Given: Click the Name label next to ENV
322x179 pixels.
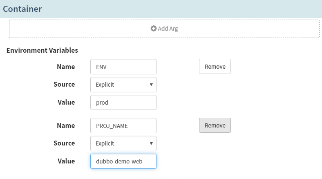Looking at the screenshot, I should pos(65,67).
